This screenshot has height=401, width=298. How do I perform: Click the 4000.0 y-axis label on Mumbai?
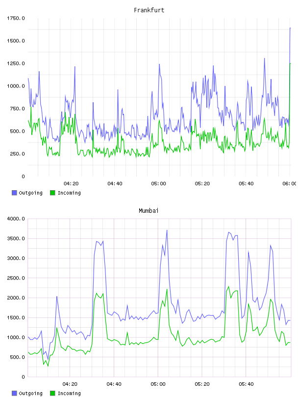coord(16,219)
